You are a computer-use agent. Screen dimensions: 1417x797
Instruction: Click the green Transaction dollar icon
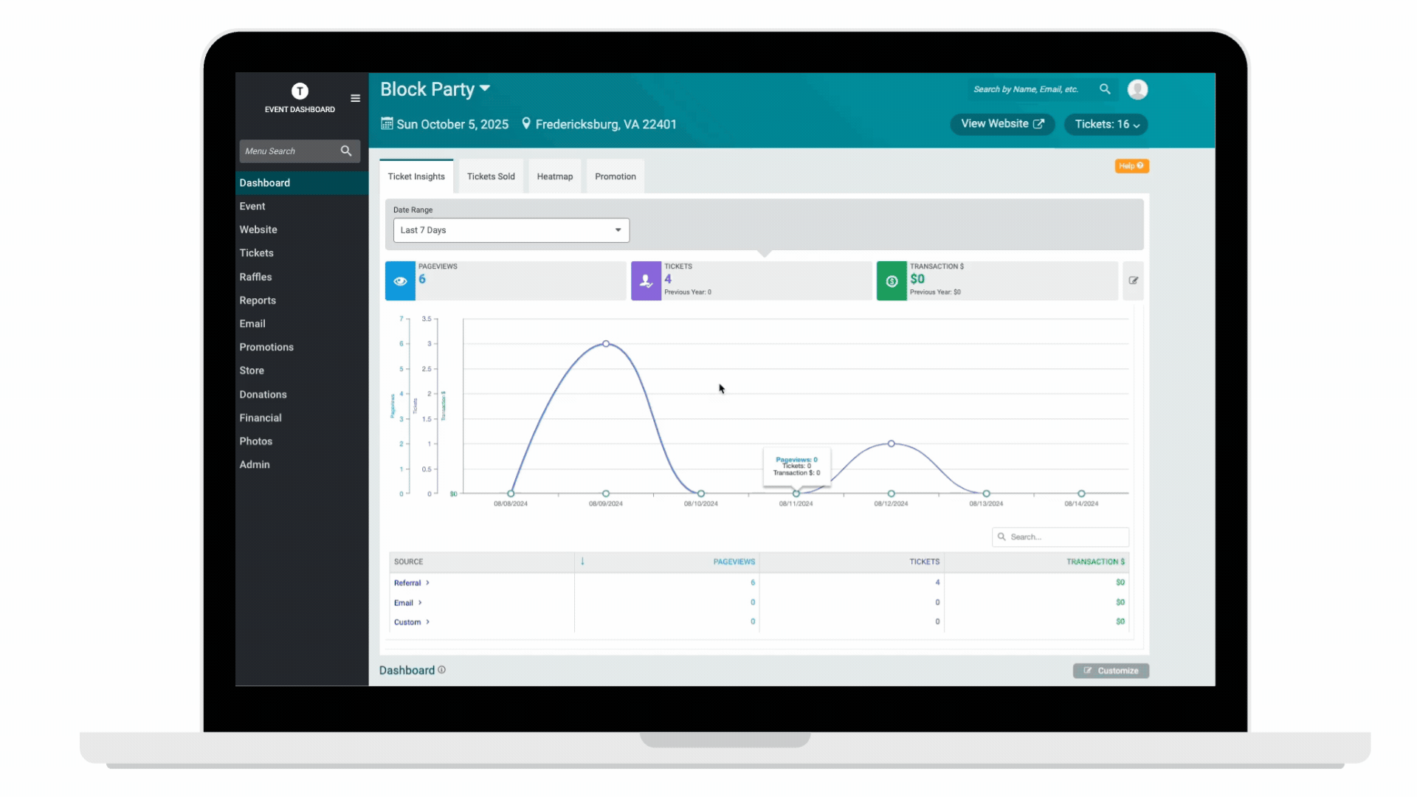pyautogui.click(x=892, y=281)
